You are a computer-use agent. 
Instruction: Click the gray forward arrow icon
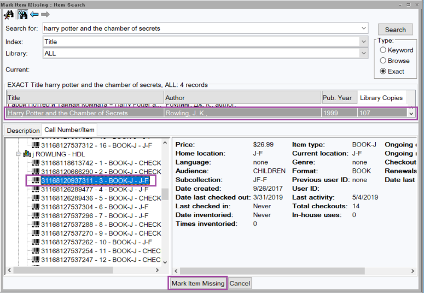(45, 14)
